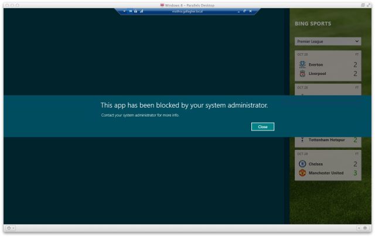Open Parallels settings gear at bottom right
The width and height of the screenshot is (375, 237).
(x=365, y=228)
